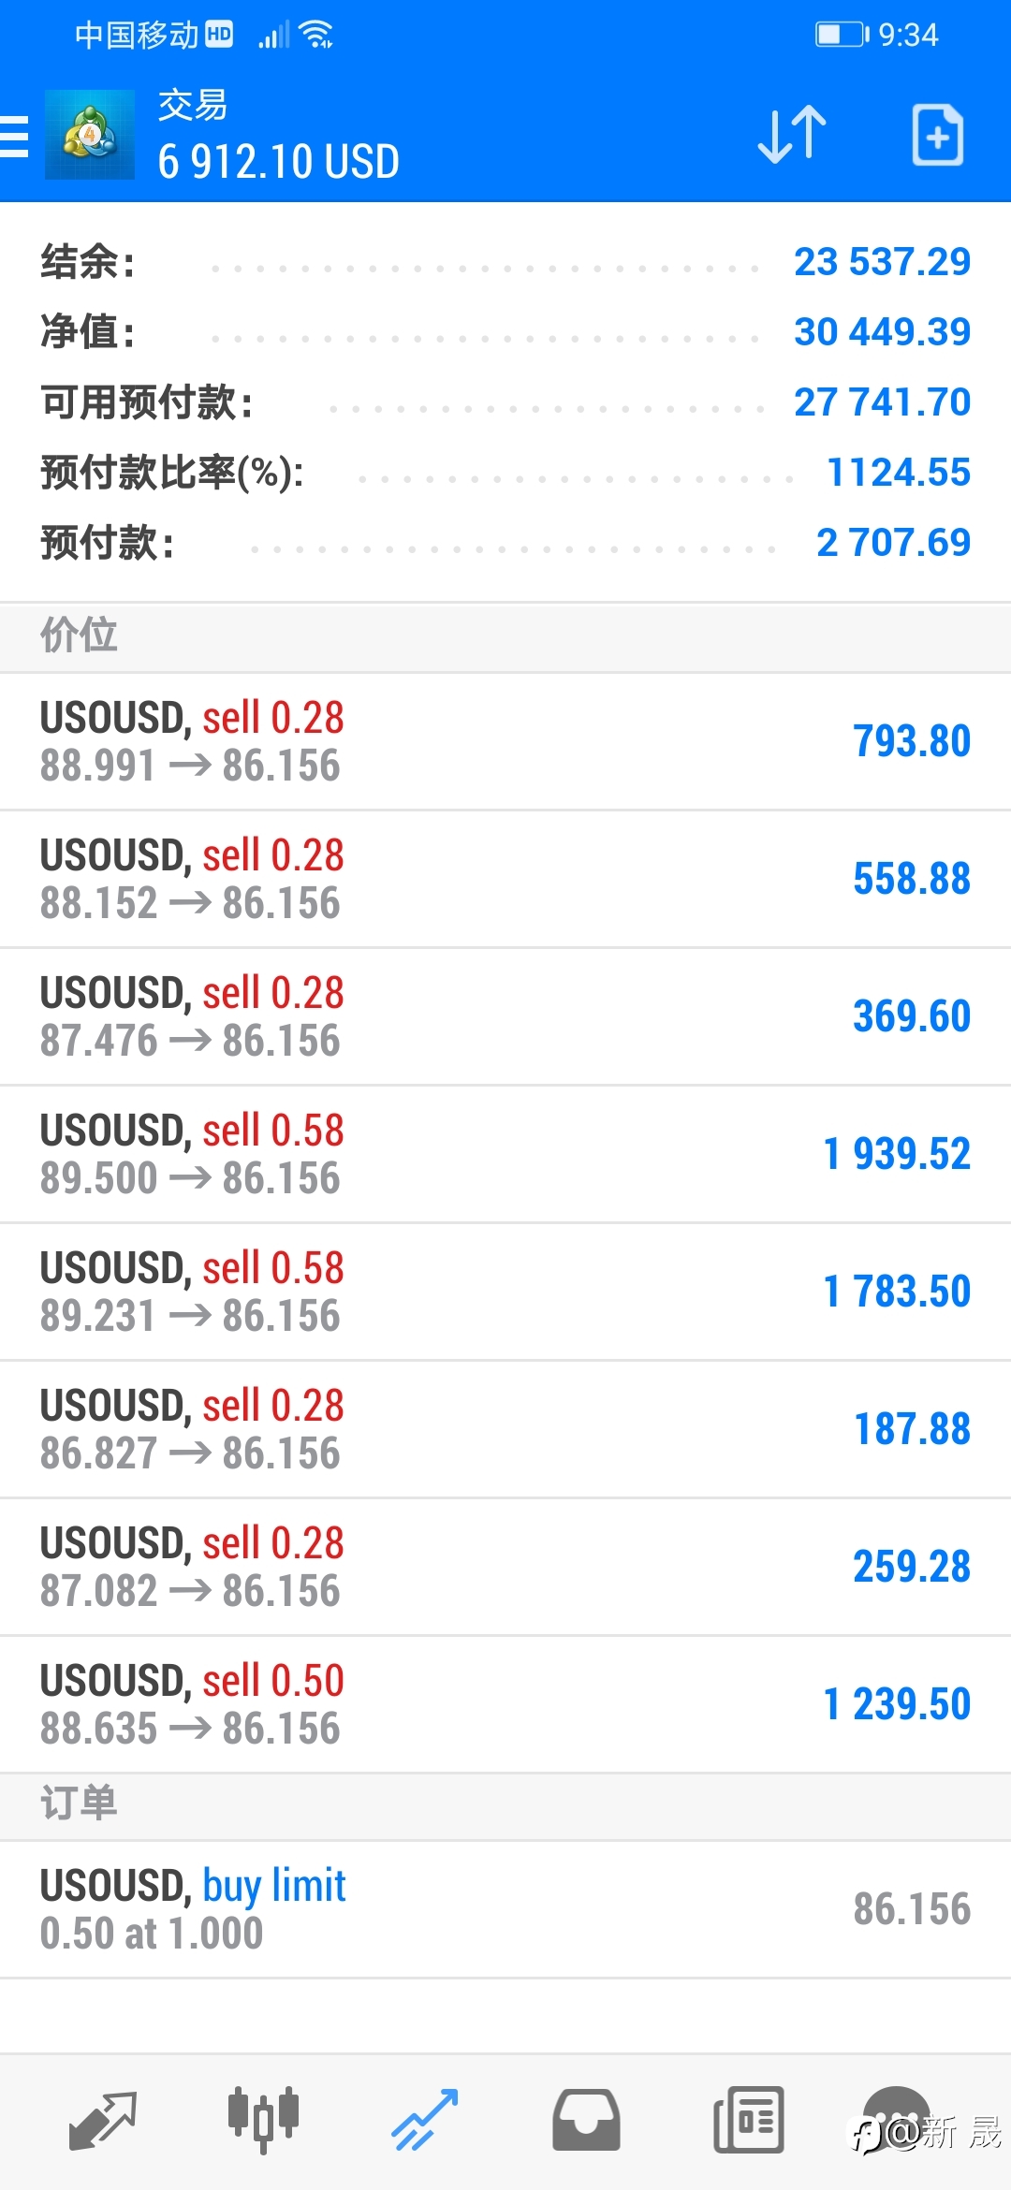Open the Charts candlestick tab
This screenshot has width=1011, height=2190.
click(x=263, y=2120)
